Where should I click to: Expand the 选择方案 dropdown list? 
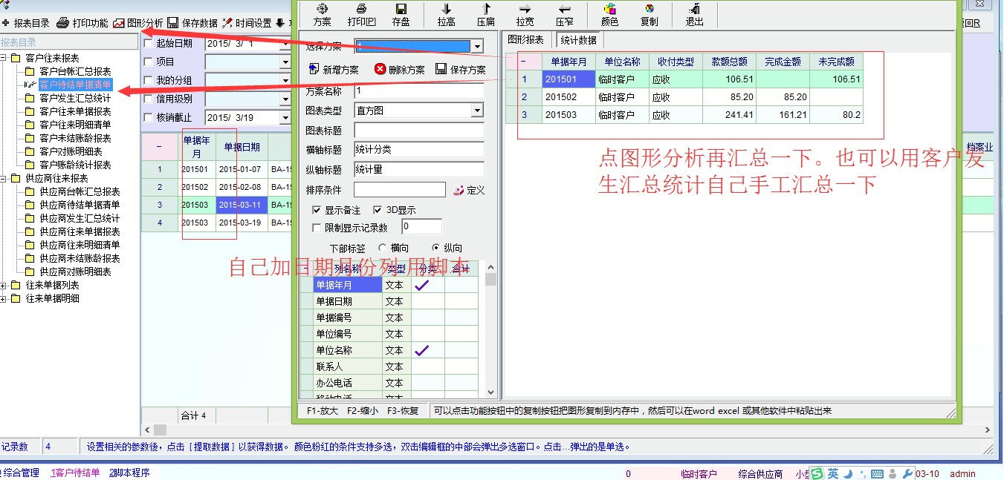[x=477, y=47]
